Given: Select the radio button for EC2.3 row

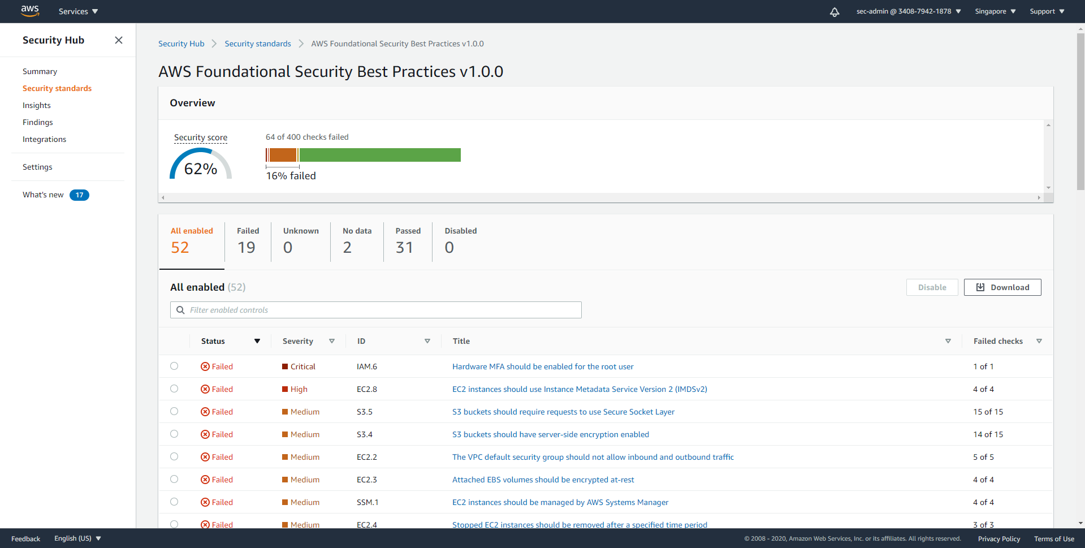Looking at the screenshot, I should [x=174, y=479].
